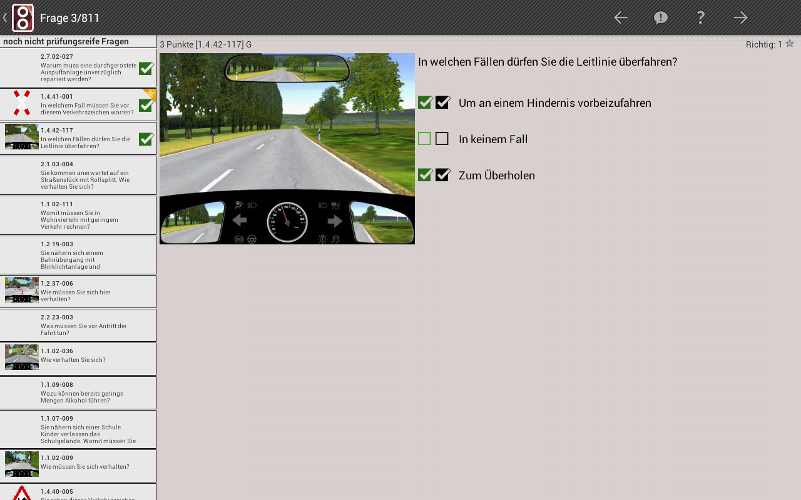801x500 pixels.
Task: Open help question mark icon
Action: click(x=701, y=17)
